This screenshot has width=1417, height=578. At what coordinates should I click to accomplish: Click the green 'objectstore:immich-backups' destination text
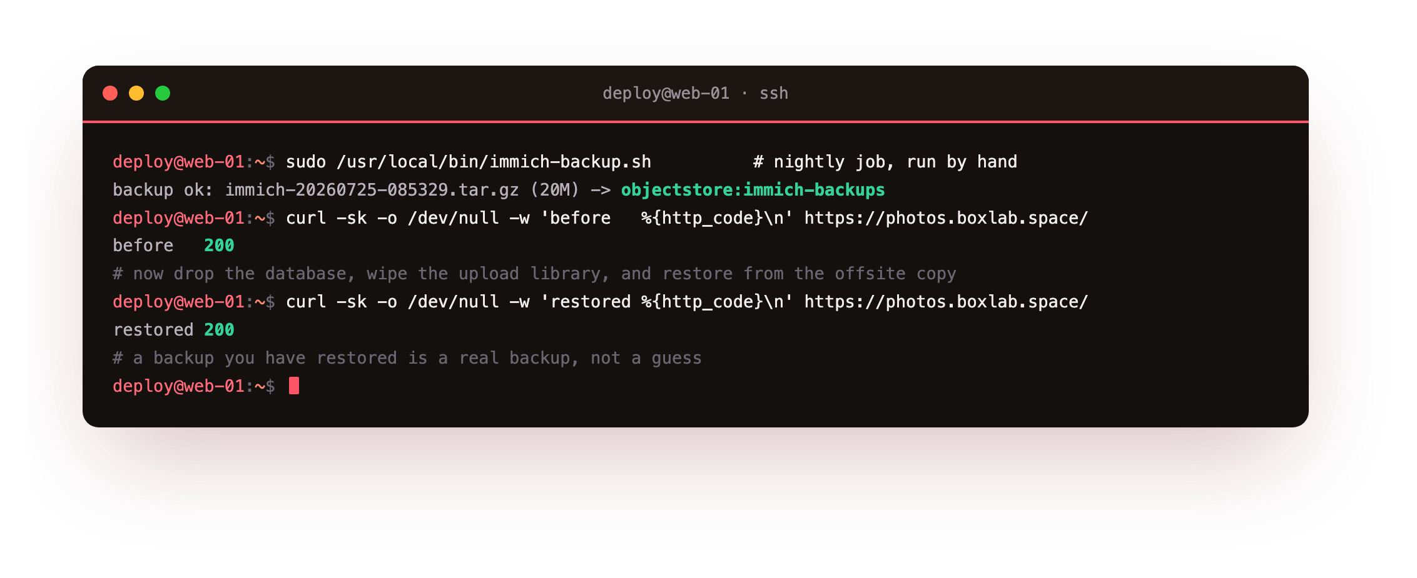click(753, 190)
